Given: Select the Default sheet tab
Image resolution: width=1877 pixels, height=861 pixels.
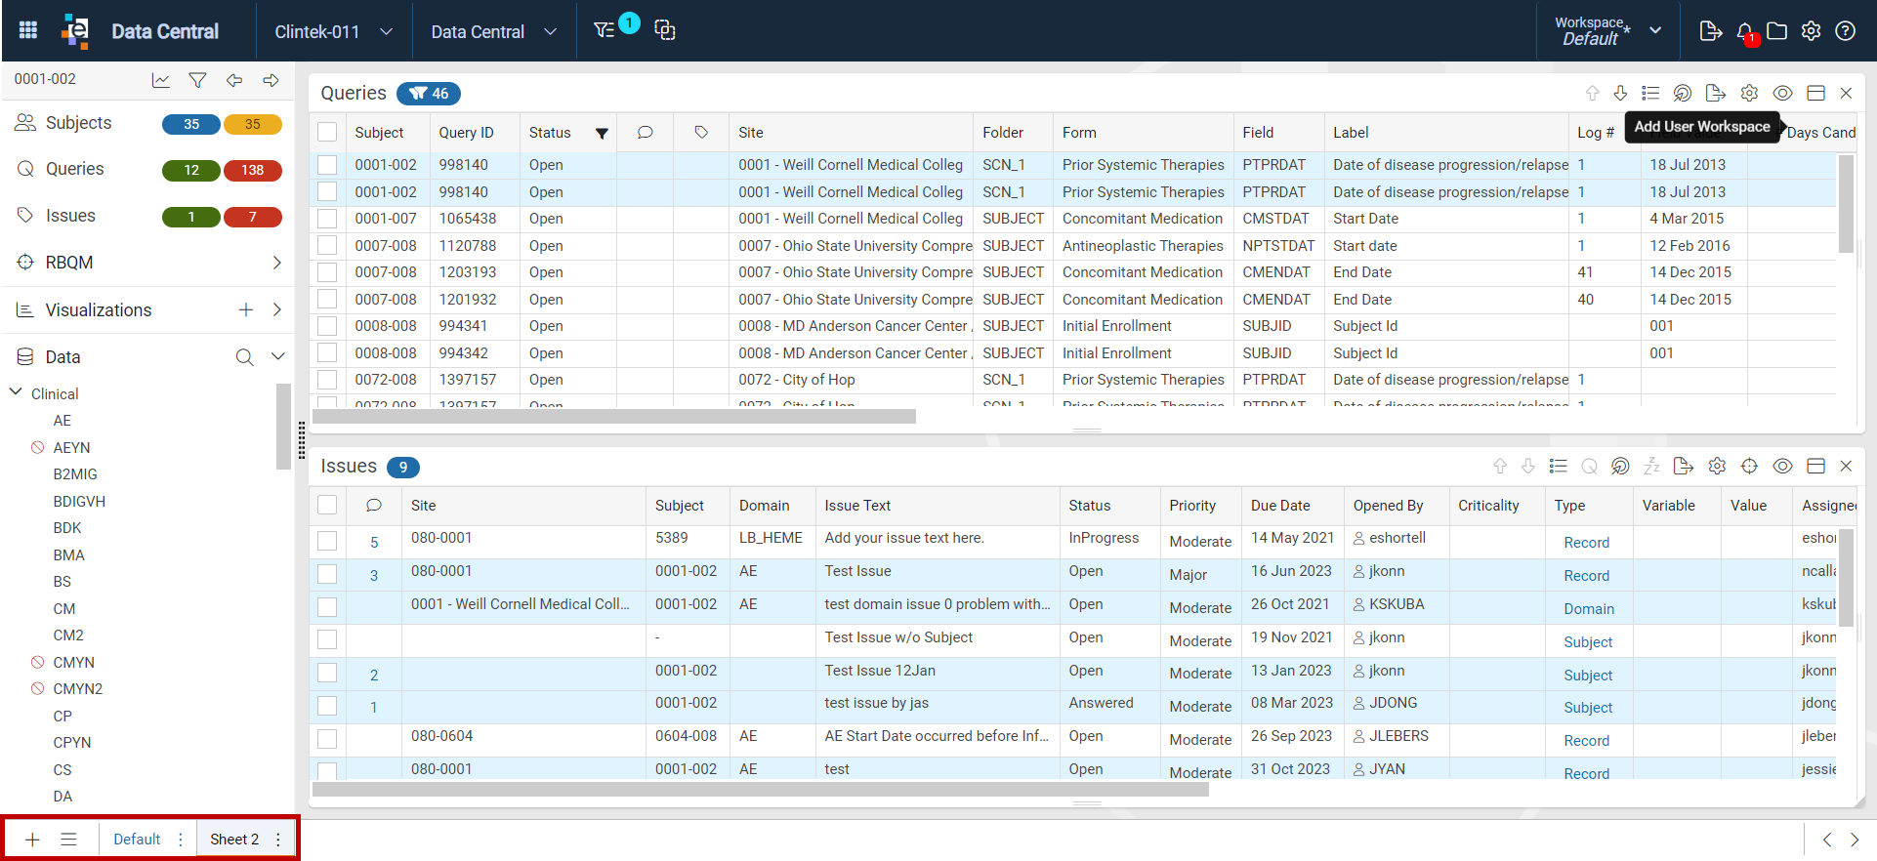Looking at the screenshot, I should point(137,840).
